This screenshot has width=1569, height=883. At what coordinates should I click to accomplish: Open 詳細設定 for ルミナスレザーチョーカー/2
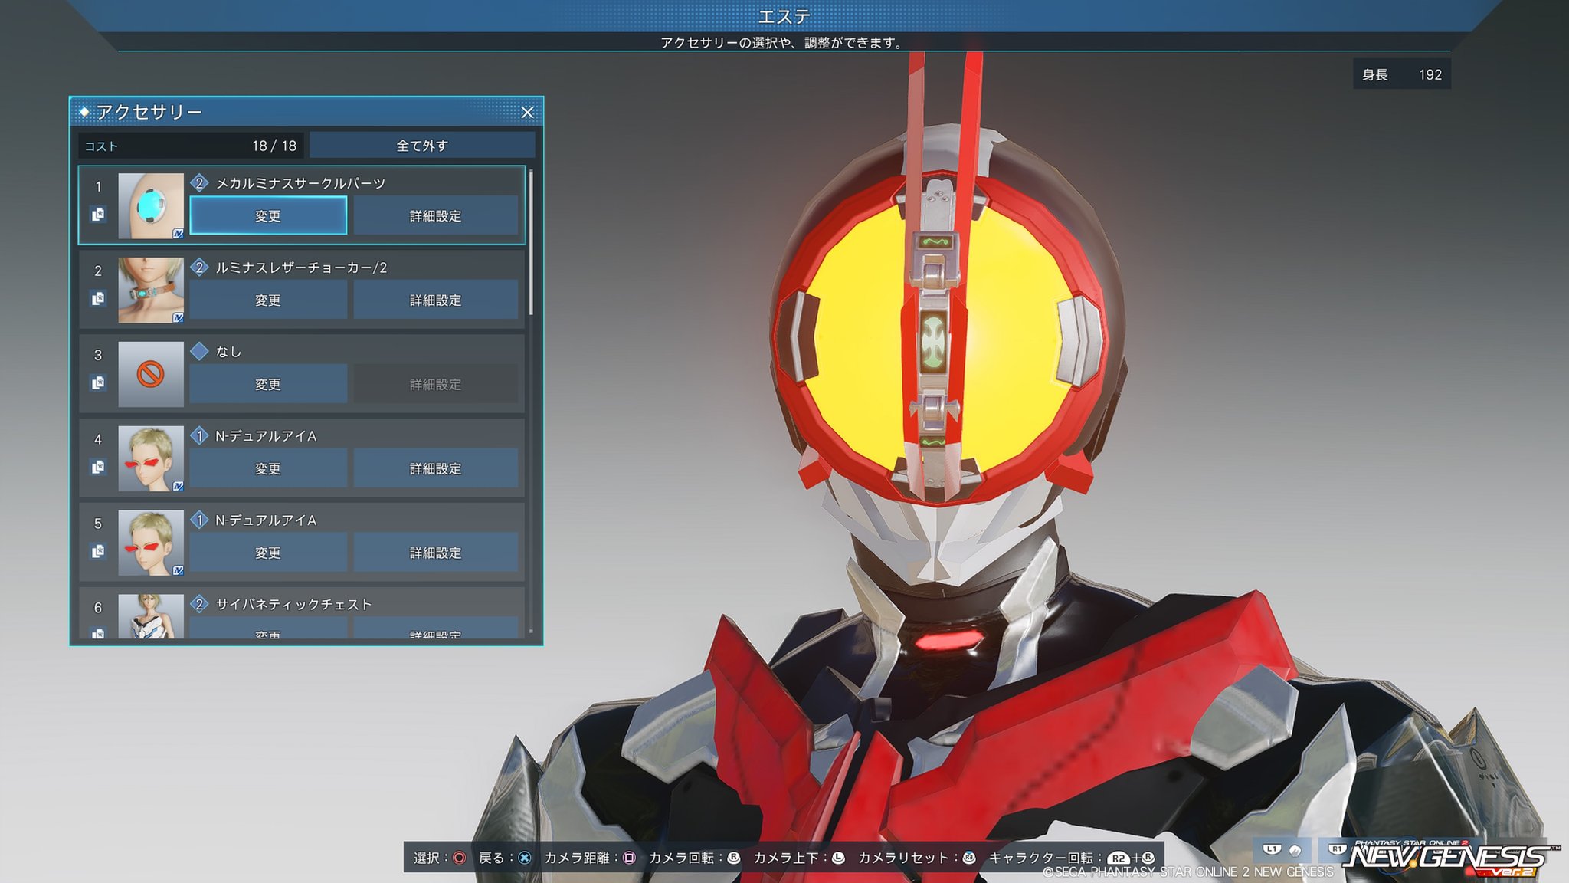tap(435, 300)
